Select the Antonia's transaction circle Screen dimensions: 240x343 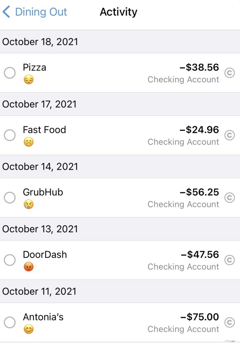coord(10,322)
